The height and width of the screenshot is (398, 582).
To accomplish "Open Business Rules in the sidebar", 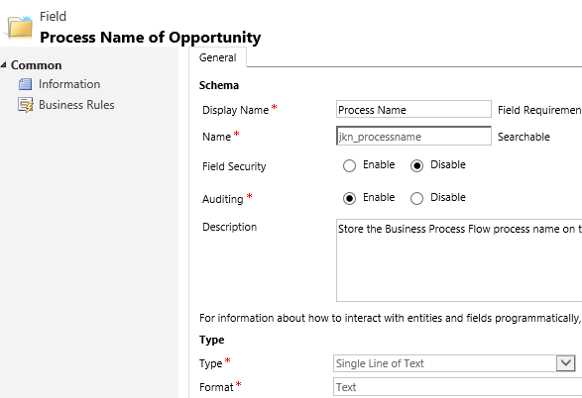I will 76,105.
